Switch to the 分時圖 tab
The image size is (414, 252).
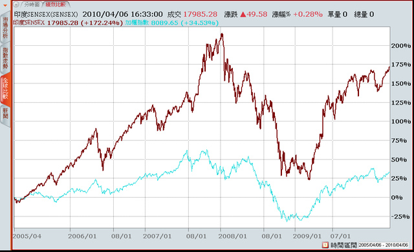32,5
